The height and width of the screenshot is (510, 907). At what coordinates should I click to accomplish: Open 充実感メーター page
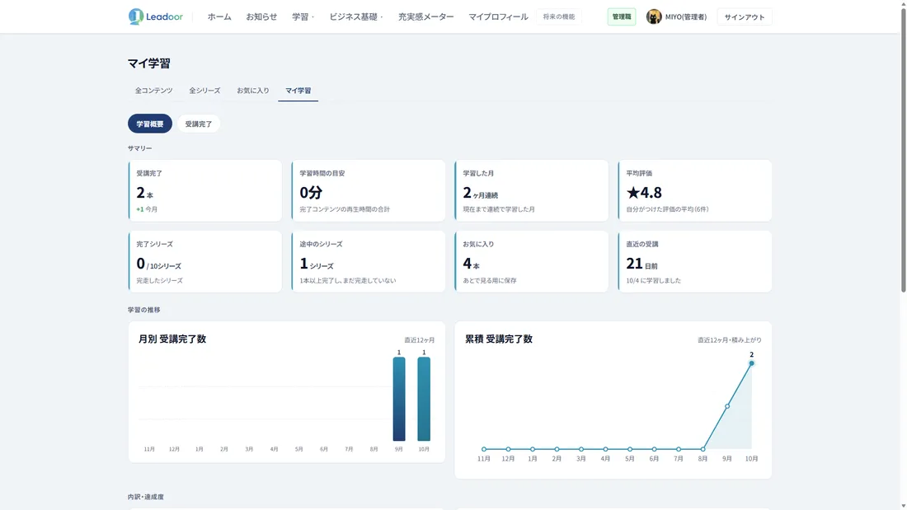pos(425,16)
